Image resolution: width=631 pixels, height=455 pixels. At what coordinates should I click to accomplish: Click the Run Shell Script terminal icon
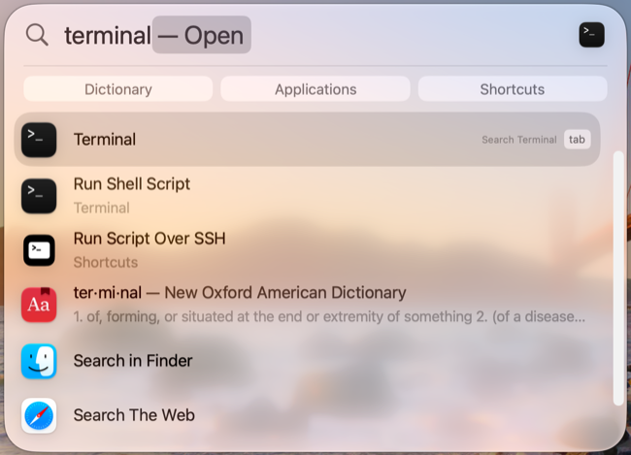click(x=39, y=196)
